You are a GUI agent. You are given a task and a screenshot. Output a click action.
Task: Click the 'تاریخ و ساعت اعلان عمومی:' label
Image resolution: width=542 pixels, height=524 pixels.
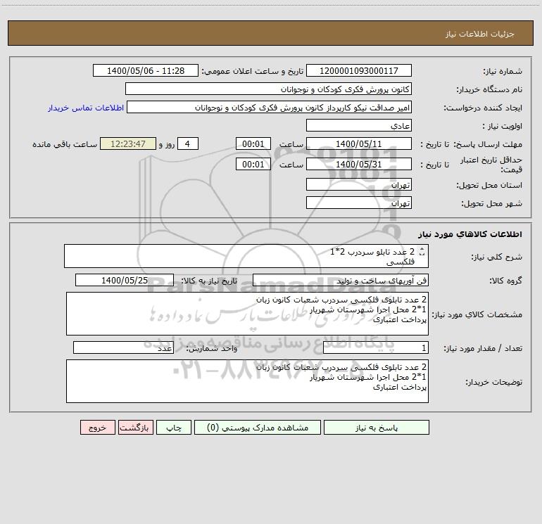(253, 71)
